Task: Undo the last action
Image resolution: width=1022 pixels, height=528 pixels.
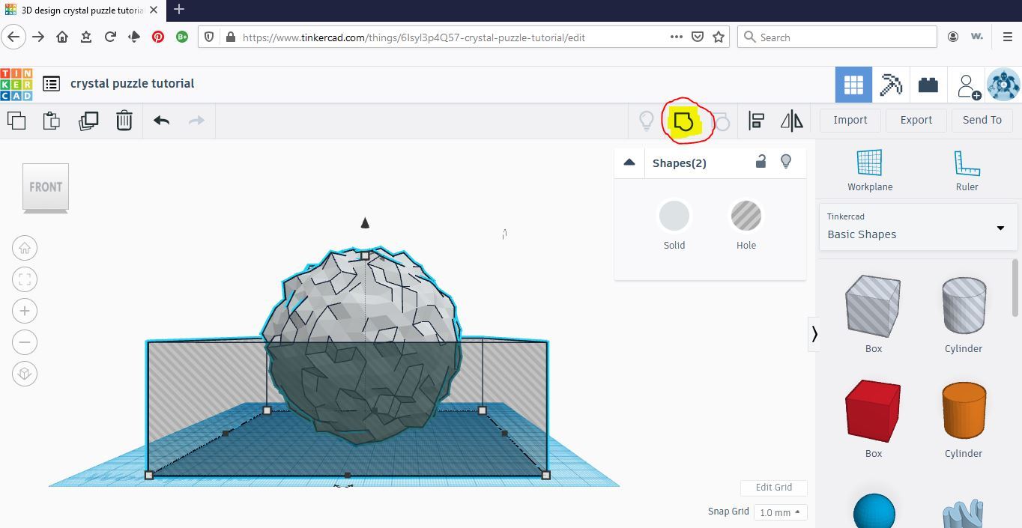Action: pyautogui.click(x=161, y=121)
